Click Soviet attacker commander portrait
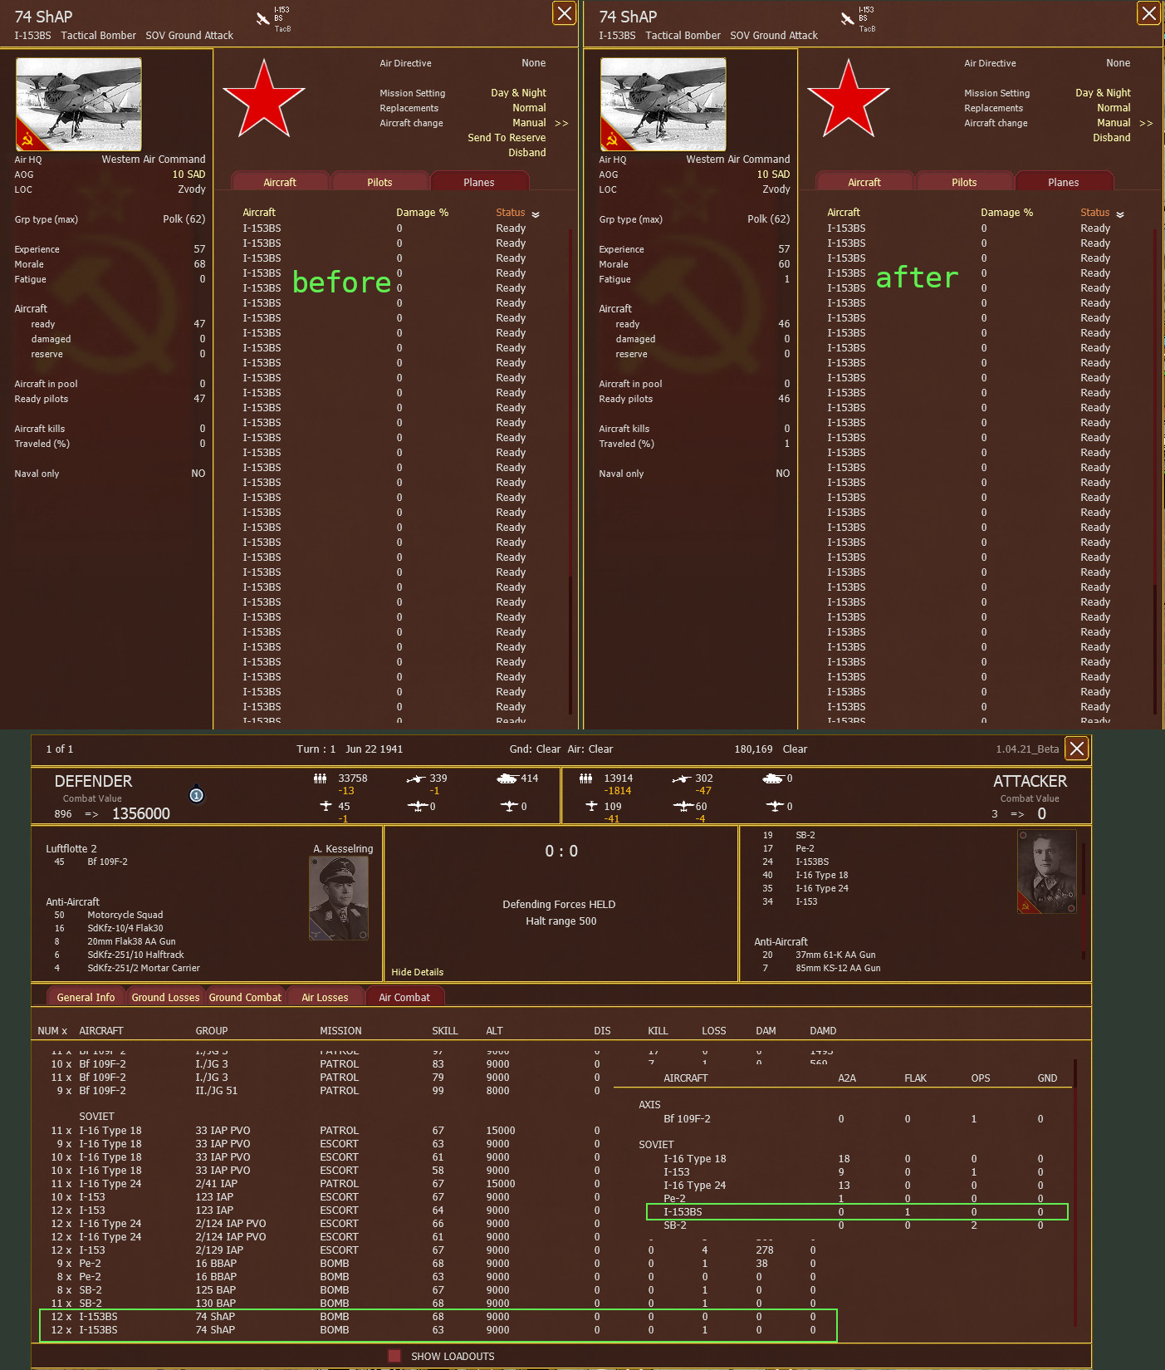 point(1047,872)
